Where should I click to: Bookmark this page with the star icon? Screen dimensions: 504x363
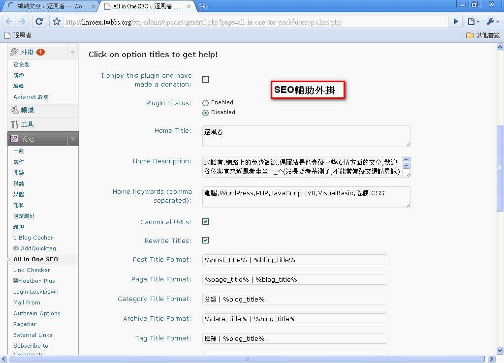57,22
